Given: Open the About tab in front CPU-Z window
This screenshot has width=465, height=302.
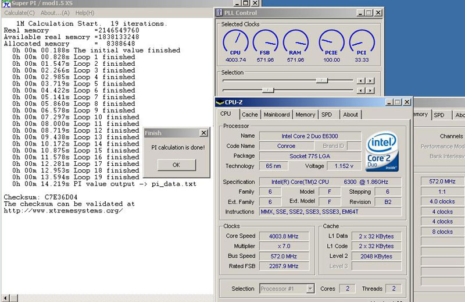Looking at the screenshot, I should (350, 115).
